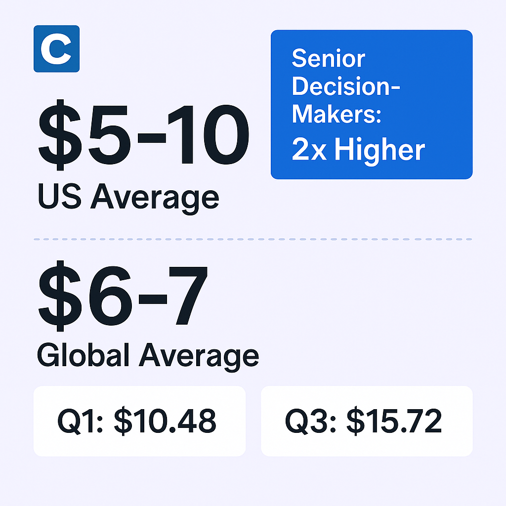
Task: Click the "Q3:" label in the second card
Action: [310, 422]
